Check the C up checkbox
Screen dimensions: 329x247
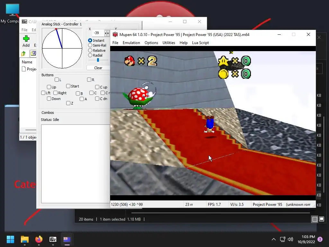pyautogui.click(x=97, y=87)
